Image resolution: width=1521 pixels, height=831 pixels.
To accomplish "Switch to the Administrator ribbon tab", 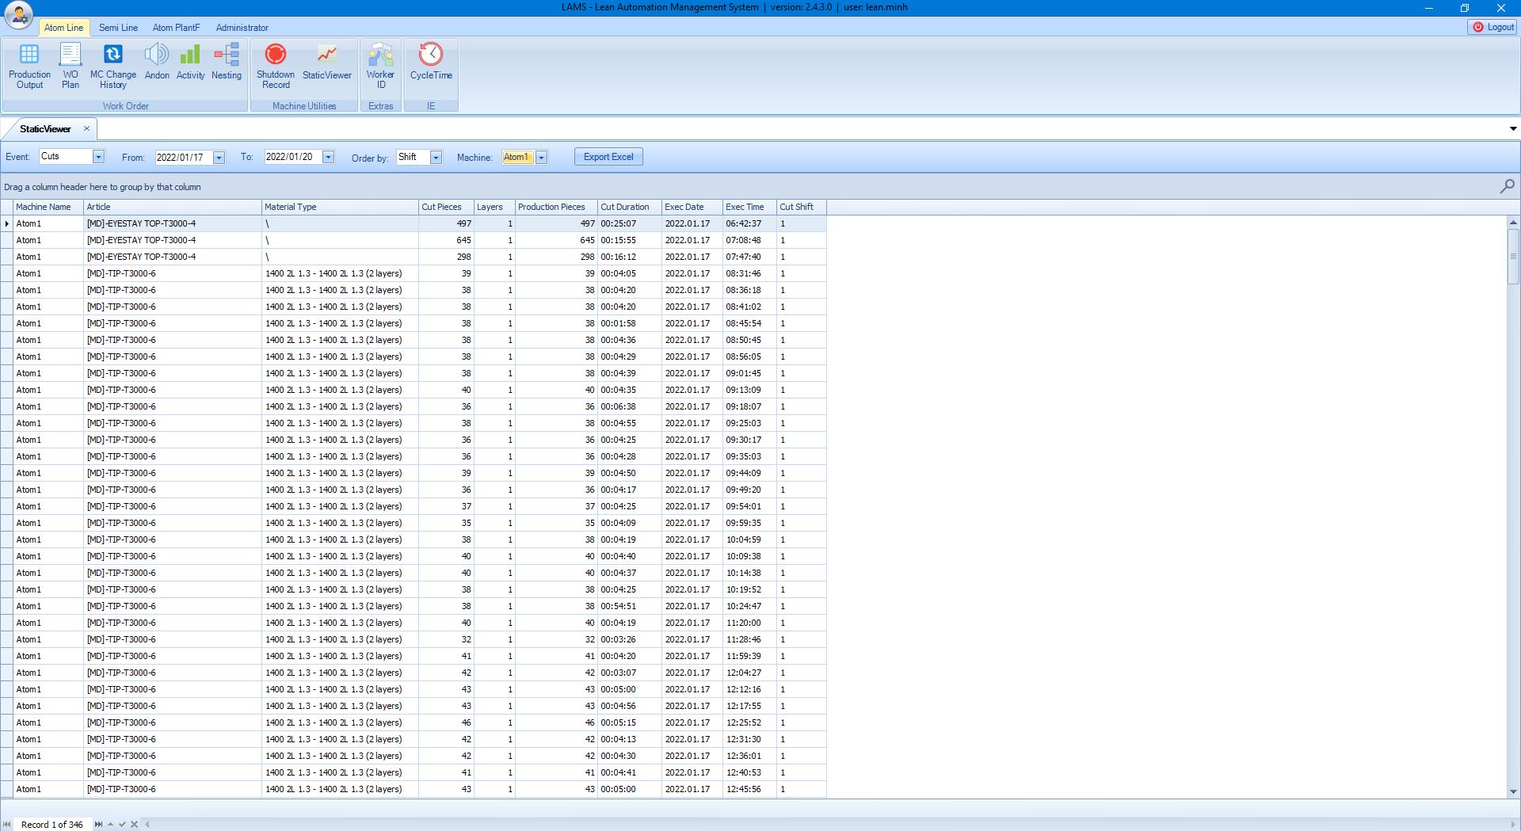I will pos(242,28).
